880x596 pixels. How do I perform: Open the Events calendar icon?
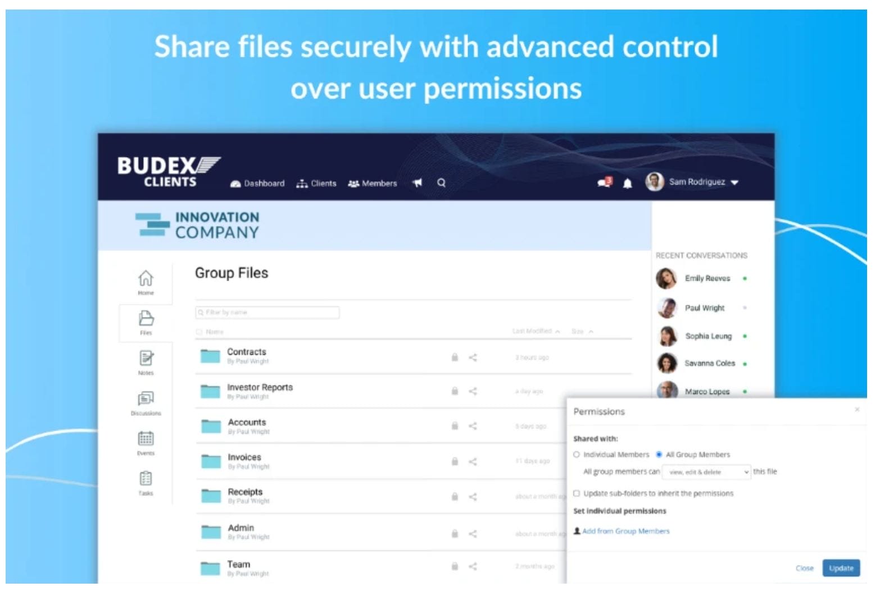point(146,438)
